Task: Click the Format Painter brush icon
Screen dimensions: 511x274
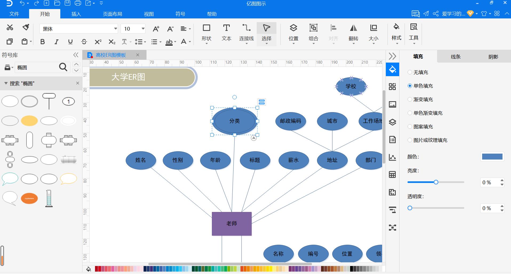Action: (x=26, y=27)
